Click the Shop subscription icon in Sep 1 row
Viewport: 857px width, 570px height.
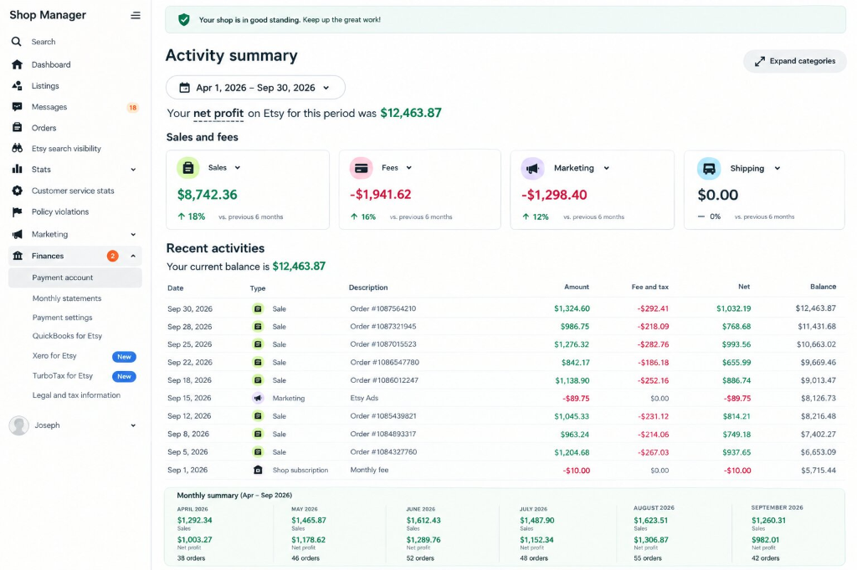tap(258, 470)
